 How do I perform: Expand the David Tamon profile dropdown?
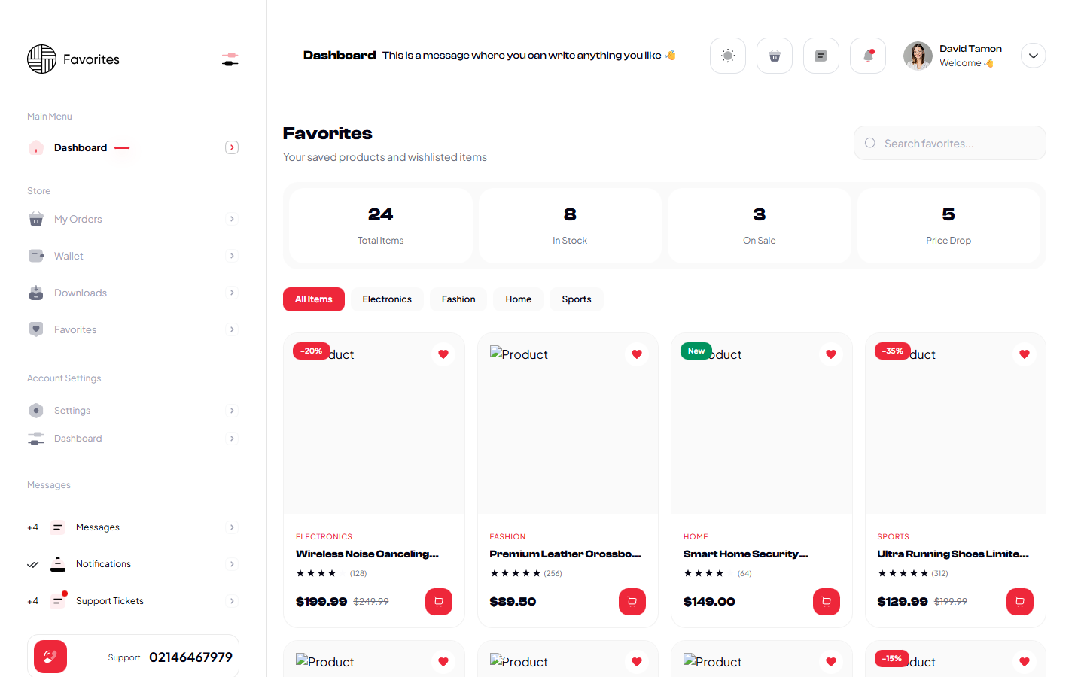(1033, 56)
